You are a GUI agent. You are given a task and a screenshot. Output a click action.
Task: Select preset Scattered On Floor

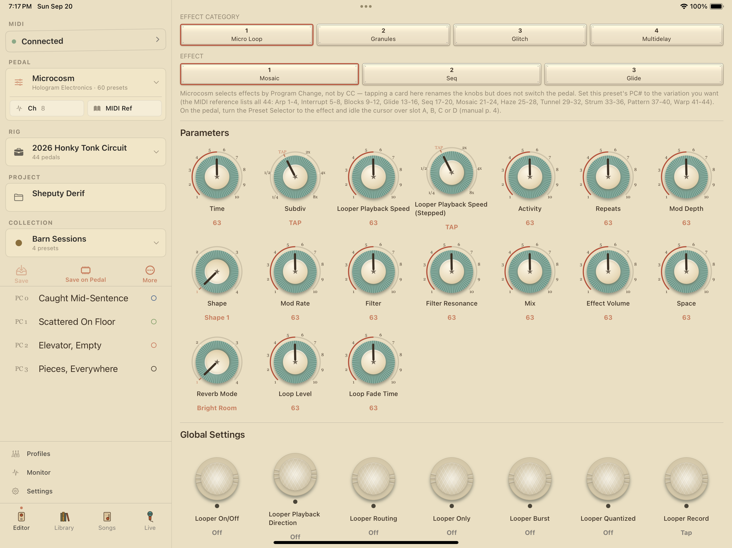pyautogui.click(x=86, y=322)
